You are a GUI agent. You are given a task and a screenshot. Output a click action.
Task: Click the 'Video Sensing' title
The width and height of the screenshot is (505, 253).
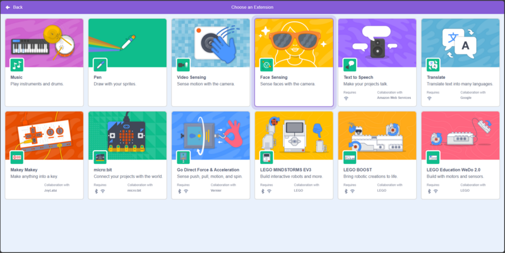click(191, 77)
